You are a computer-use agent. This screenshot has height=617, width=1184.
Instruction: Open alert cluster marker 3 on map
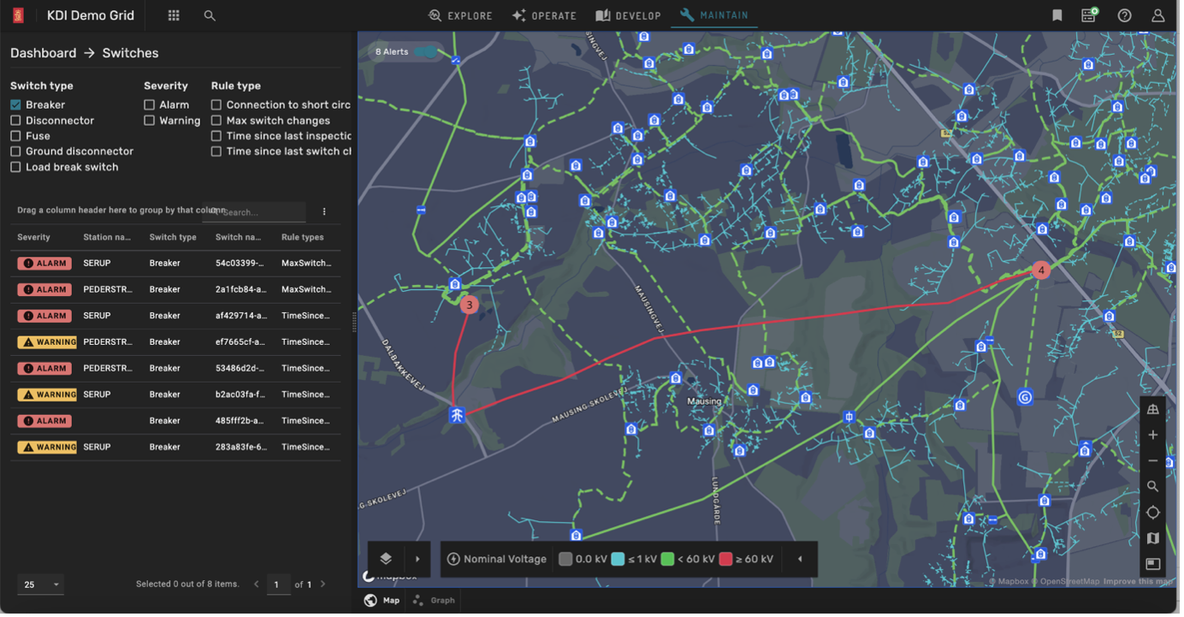[x=471, y=306]
